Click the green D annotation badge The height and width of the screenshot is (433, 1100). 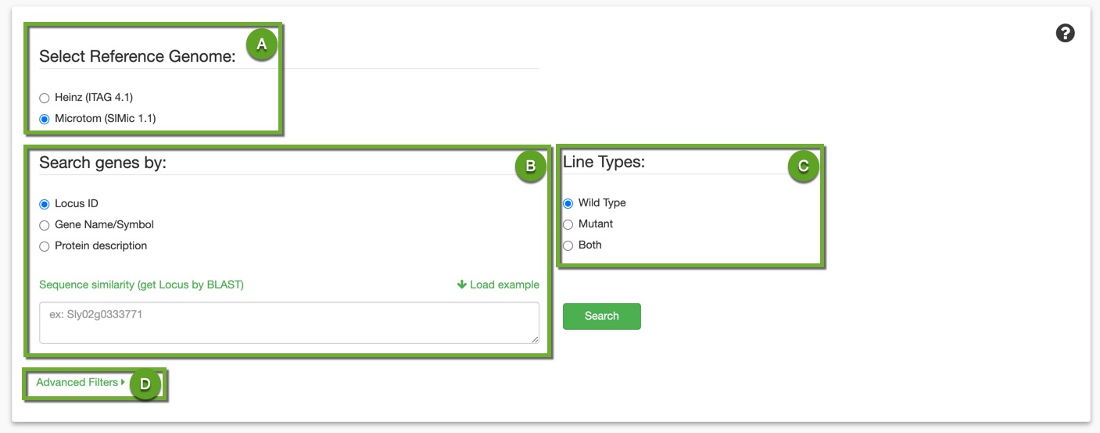click(x=145, y=383)
